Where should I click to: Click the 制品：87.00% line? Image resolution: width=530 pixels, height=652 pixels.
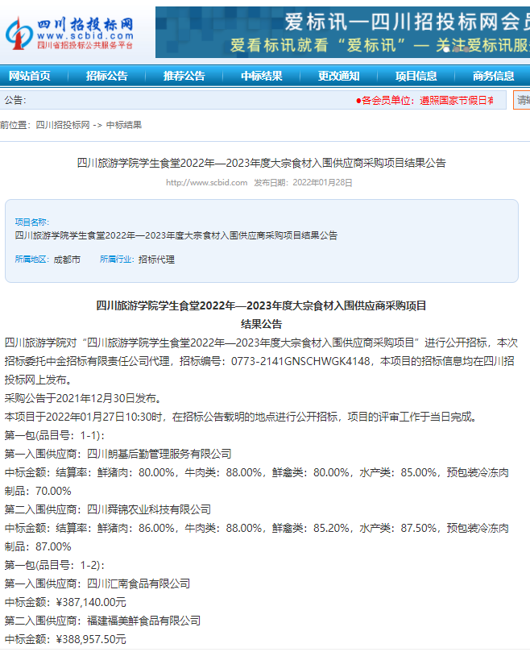click(38, 546)
